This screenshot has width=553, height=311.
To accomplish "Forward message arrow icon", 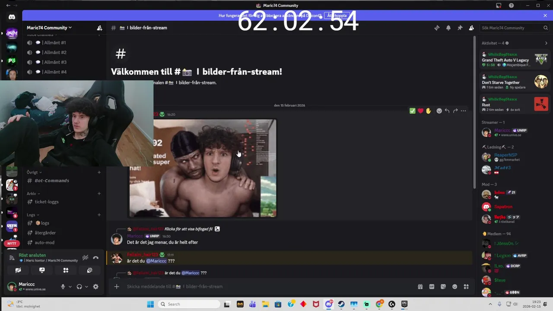I will pos(455,111).
